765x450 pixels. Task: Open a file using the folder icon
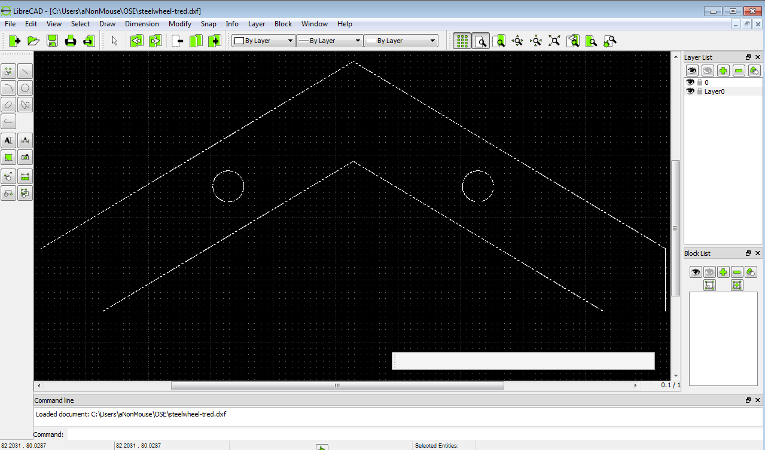tap(33, 41)
